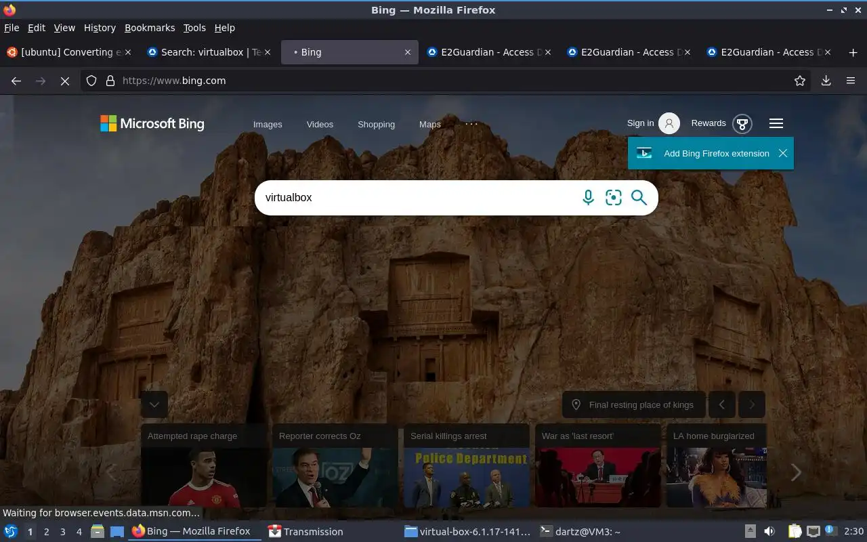Open Firefox downloads panel
The height and width of the screenshot is (542, 867).
[826, 81]
